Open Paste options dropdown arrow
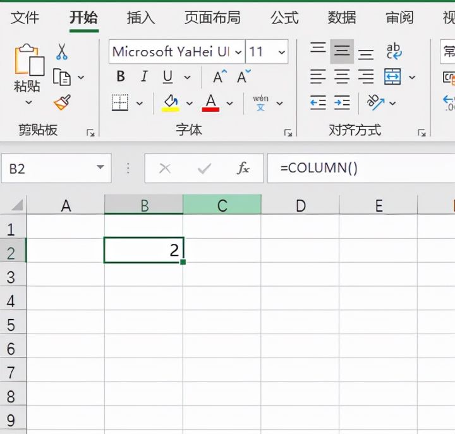 click(x=28, y=102)
